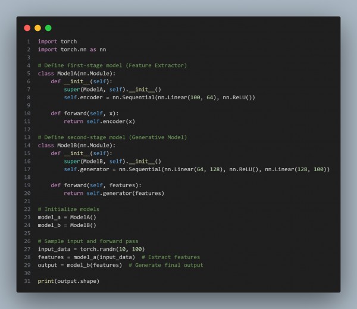Click '# Generate final output' comment
Image resolution: width=357 pixels, height=309 pixels.
click(166, 265)
